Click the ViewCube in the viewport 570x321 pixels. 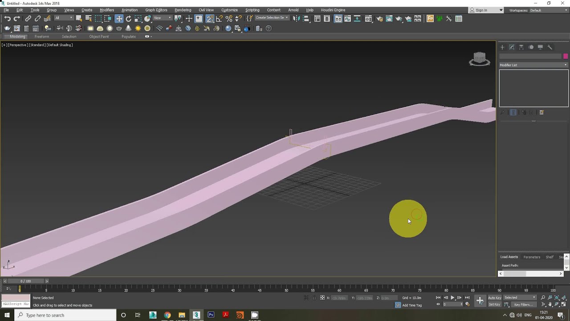(x=480, y=59)
